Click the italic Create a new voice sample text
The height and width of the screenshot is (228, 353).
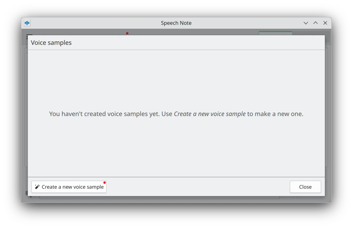coord(210,114)
